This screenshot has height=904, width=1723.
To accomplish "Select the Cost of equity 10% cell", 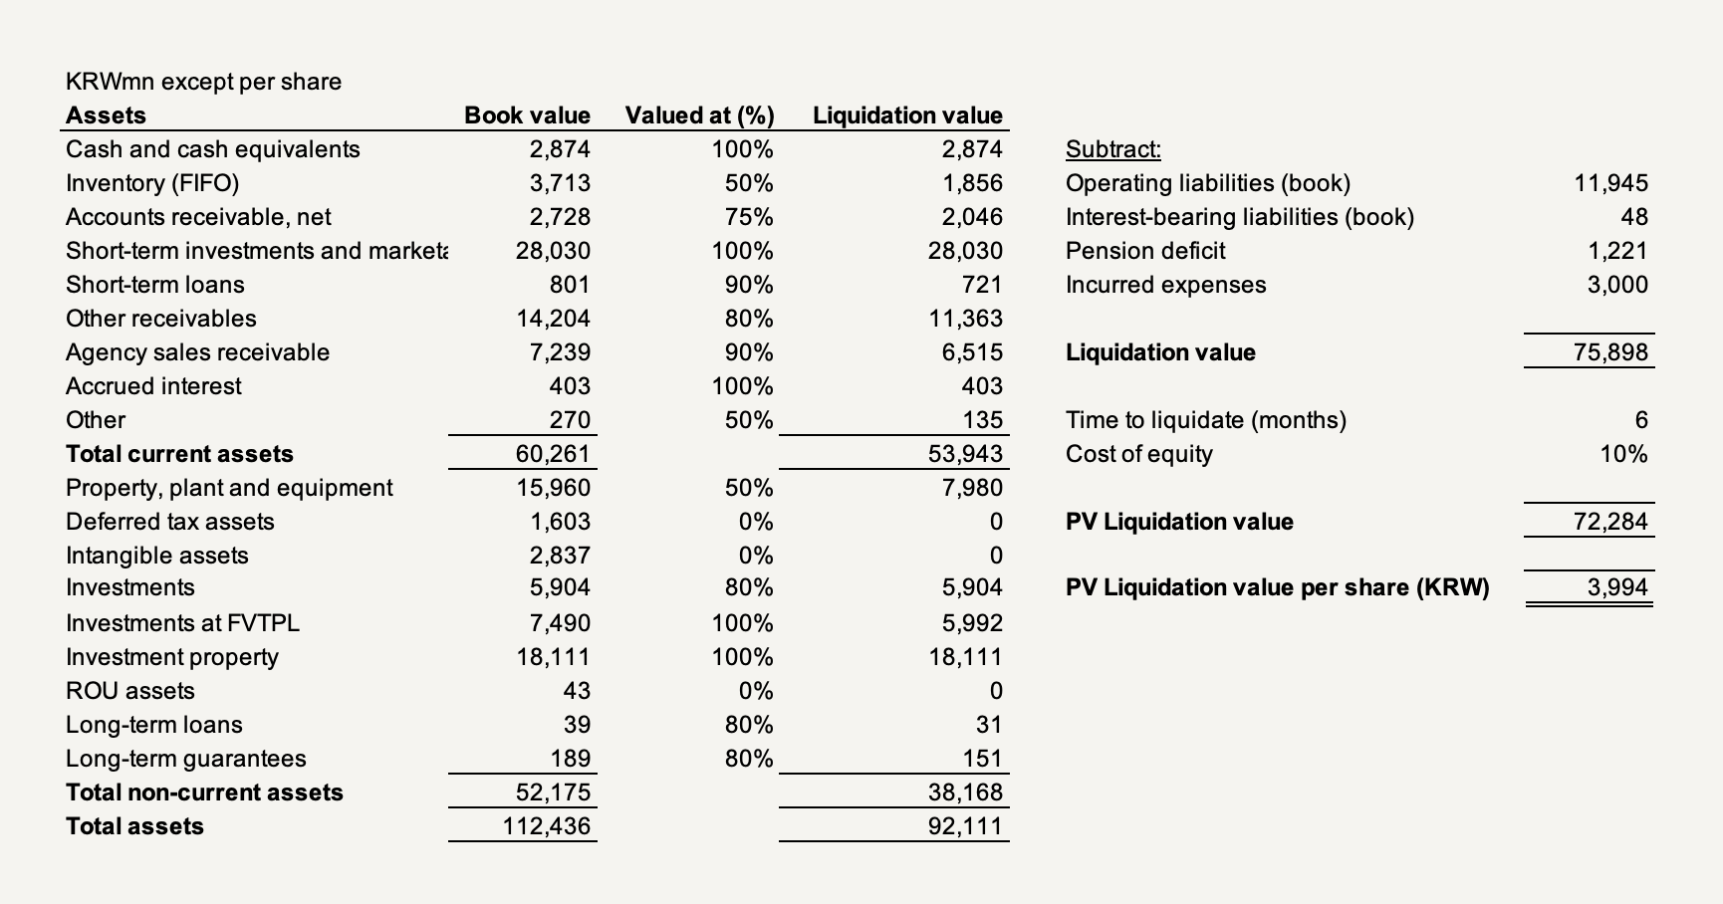I will (1624, 454).
